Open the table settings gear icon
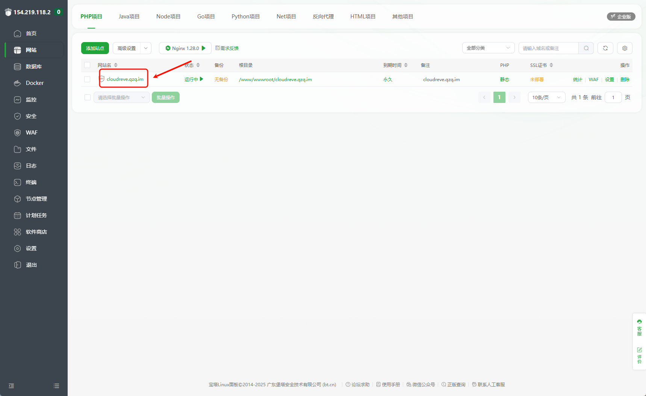Screen dimensions: 646x396 click(625, 48)
